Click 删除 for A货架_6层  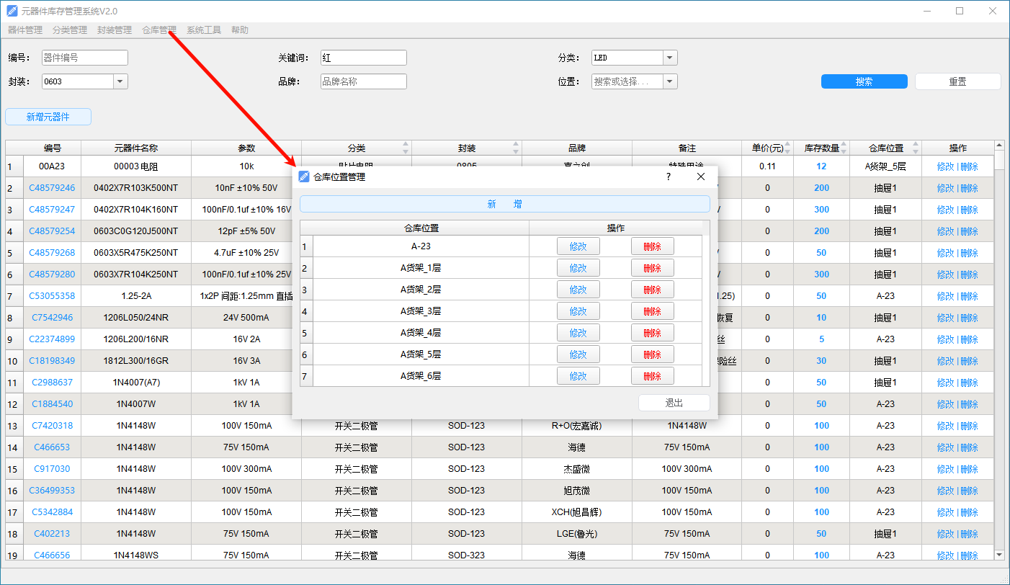click(x=653, y=376)
